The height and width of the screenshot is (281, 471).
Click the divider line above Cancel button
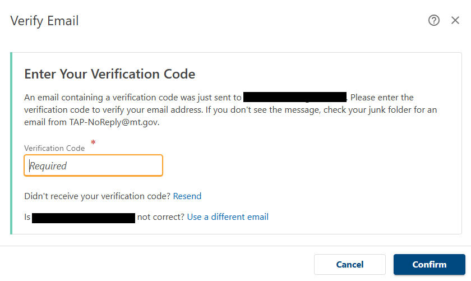(235, 246)
